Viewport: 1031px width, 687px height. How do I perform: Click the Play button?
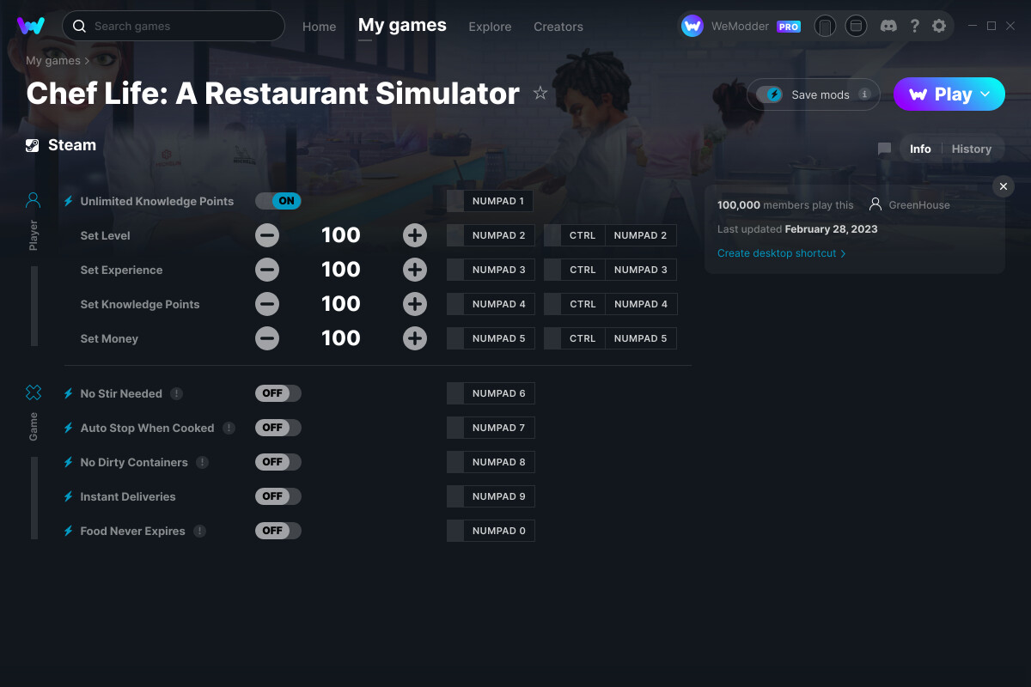(949, 94)
